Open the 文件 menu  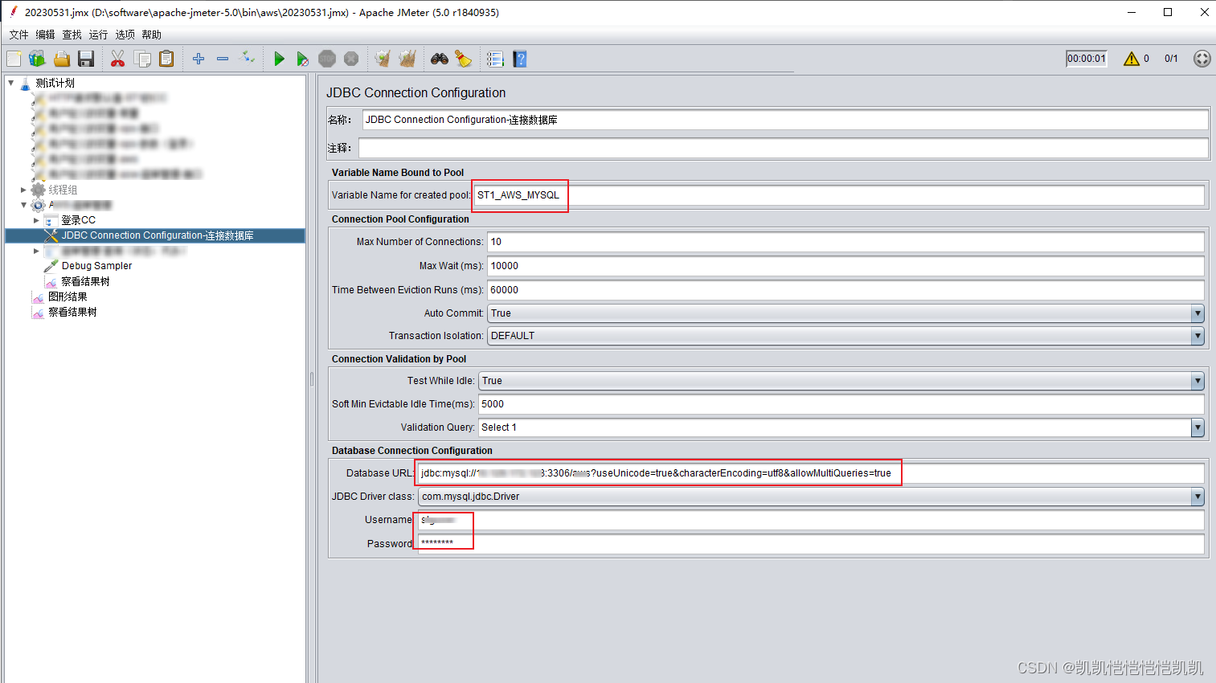click(18, 35)
